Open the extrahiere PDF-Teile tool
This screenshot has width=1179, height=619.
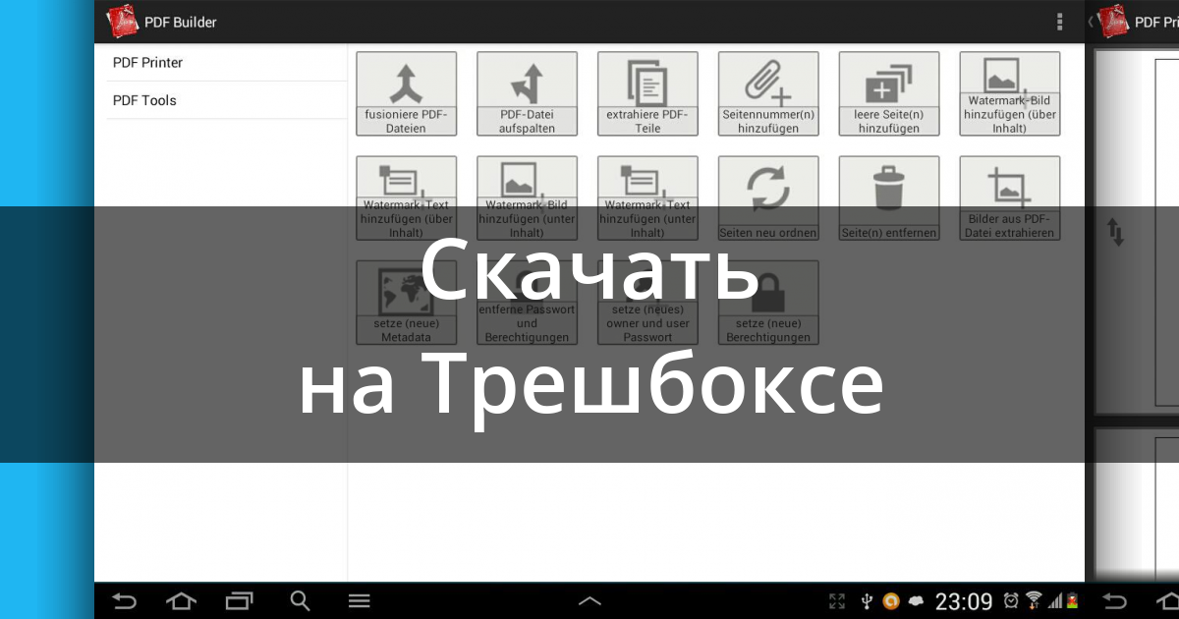point(647,93)
